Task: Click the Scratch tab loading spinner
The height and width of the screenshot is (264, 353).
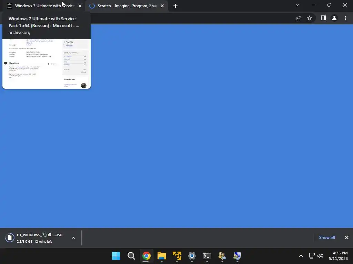Action: (92, 6)
